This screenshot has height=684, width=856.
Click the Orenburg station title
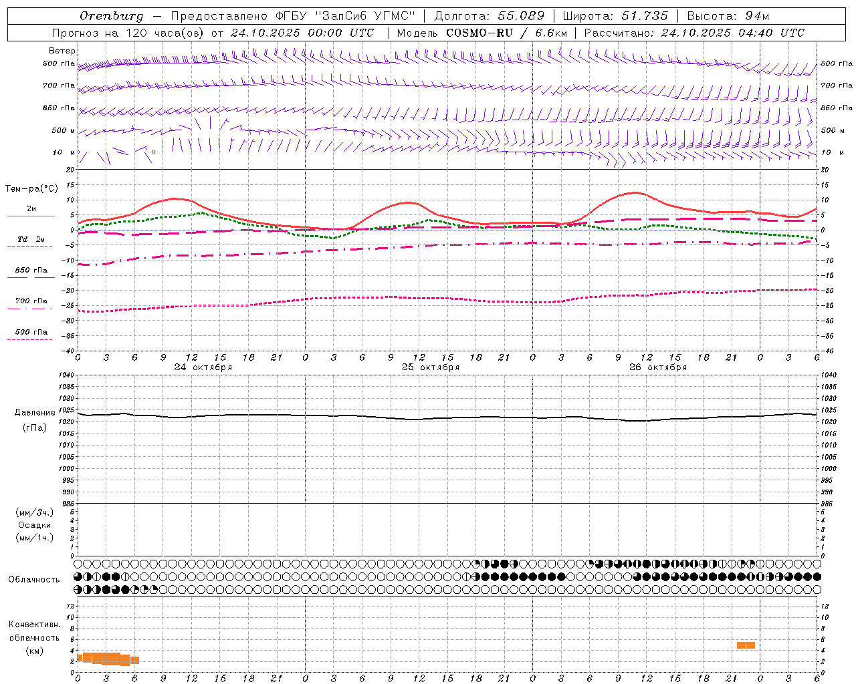111,16
